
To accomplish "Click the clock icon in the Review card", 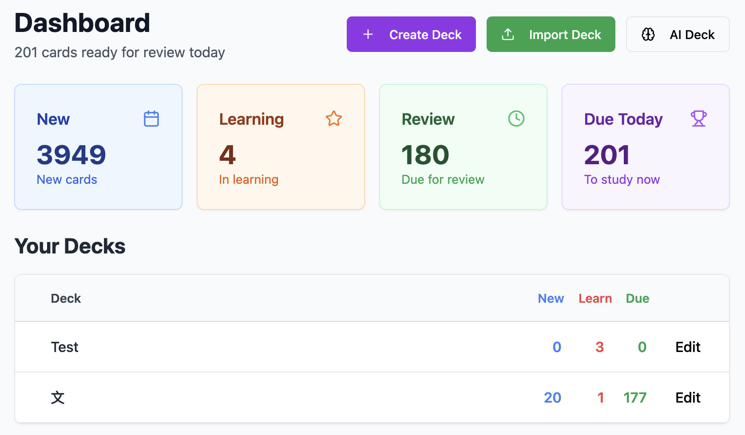I will coord(516,119).
